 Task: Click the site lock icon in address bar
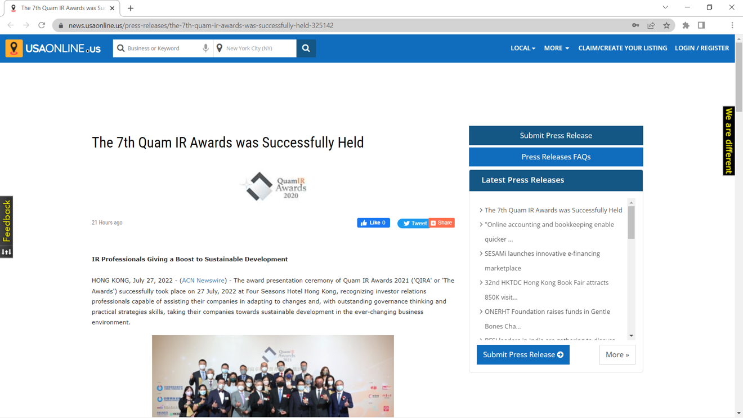61,25
